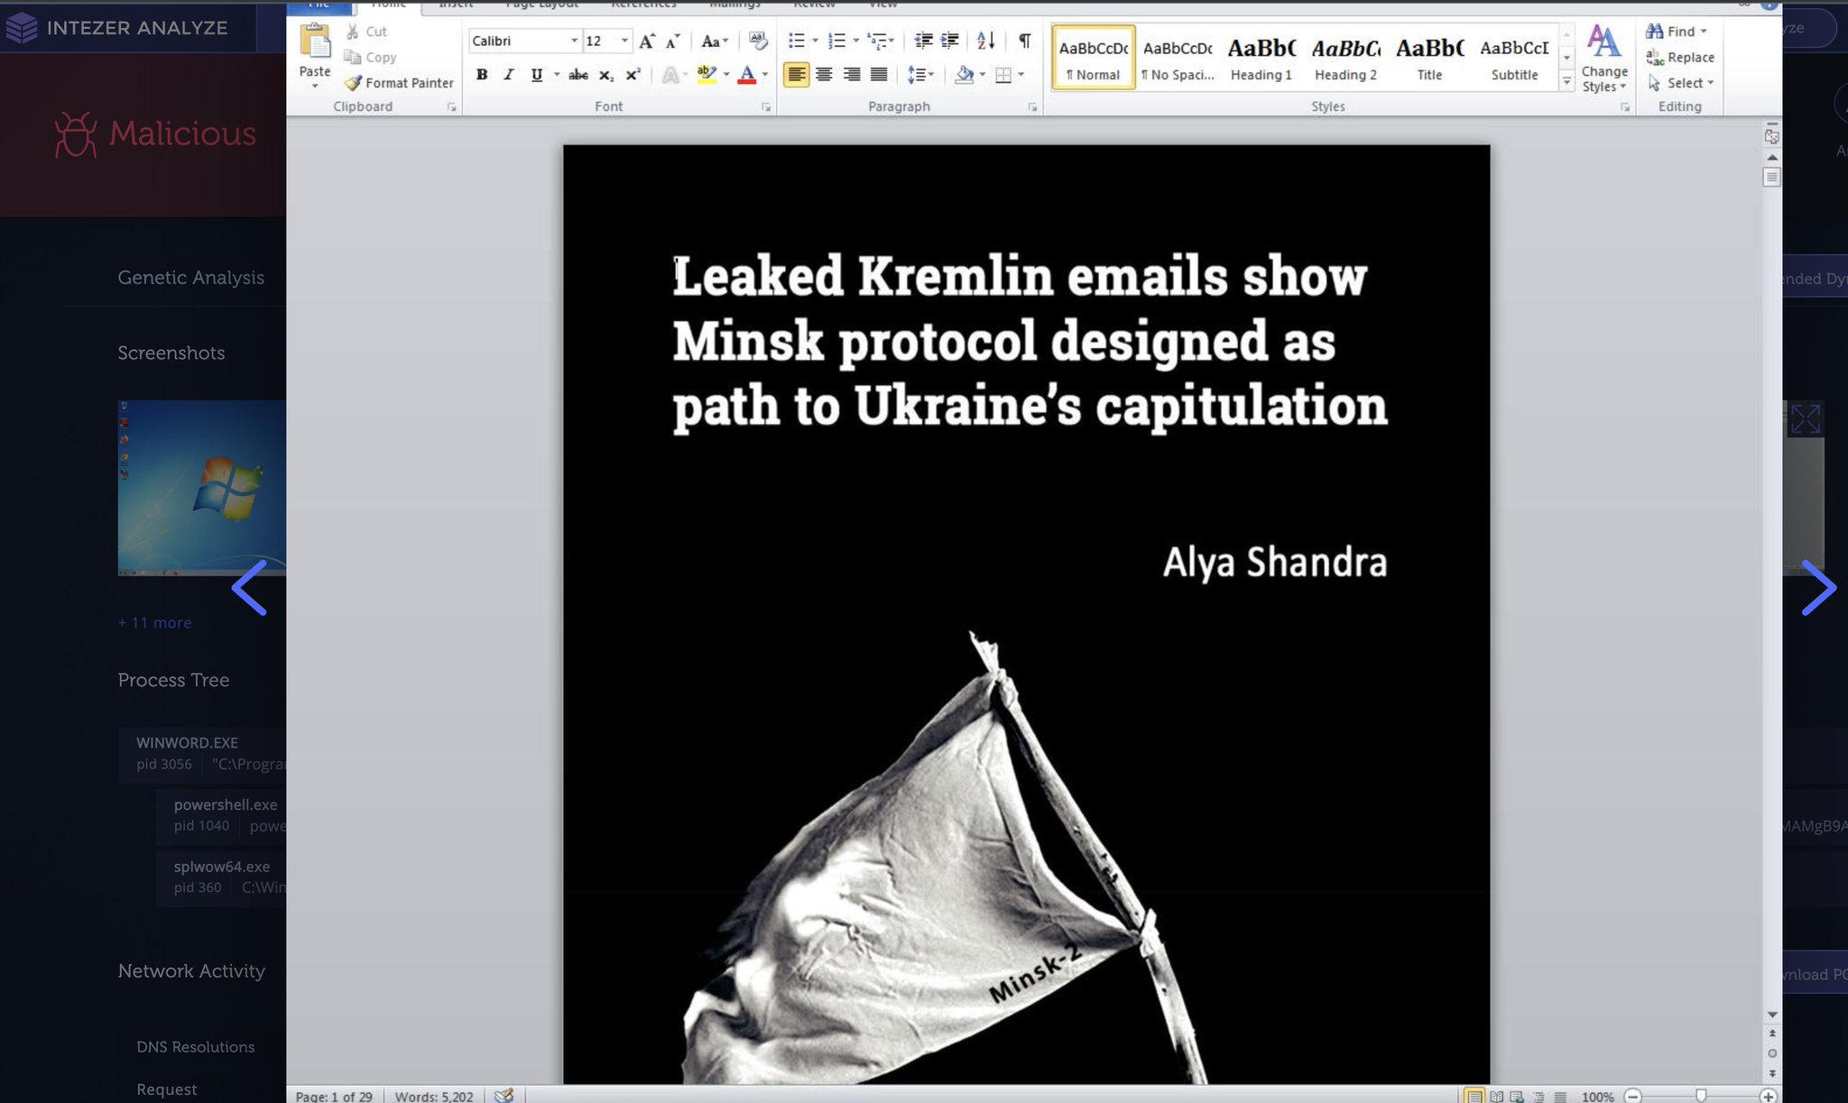
Task: Click Find in Editing group
Action: [1677, 32]
